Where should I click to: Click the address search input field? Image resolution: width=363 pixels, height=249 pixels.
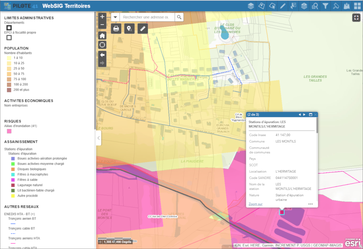coord(147,17)
